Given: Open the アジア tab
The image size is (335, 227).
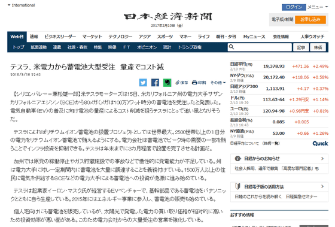Looking at the screenshot, I should pyautogui.click(x=145, y=37).
